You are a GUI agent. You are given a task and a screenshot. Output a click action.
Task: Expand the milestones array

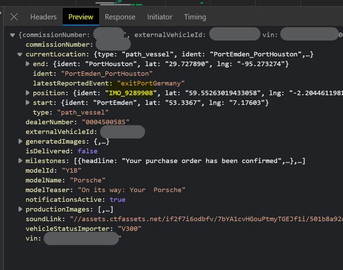point(20,161)
